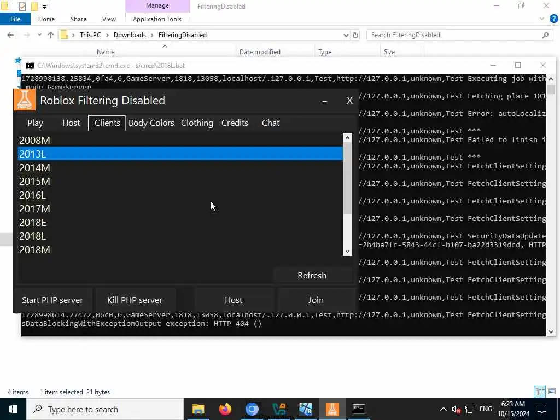Sort by Date modified column
Screen dimensions: 560x420
tap(260, 52)
